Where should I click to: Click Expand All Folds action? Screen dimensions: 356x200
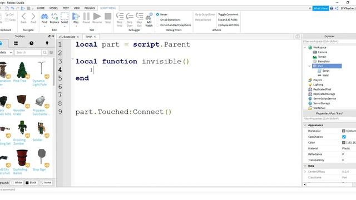[228, 20]
